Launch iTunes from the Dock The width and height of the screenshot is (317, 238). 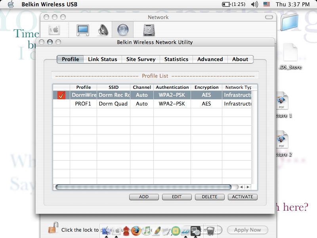146,230
